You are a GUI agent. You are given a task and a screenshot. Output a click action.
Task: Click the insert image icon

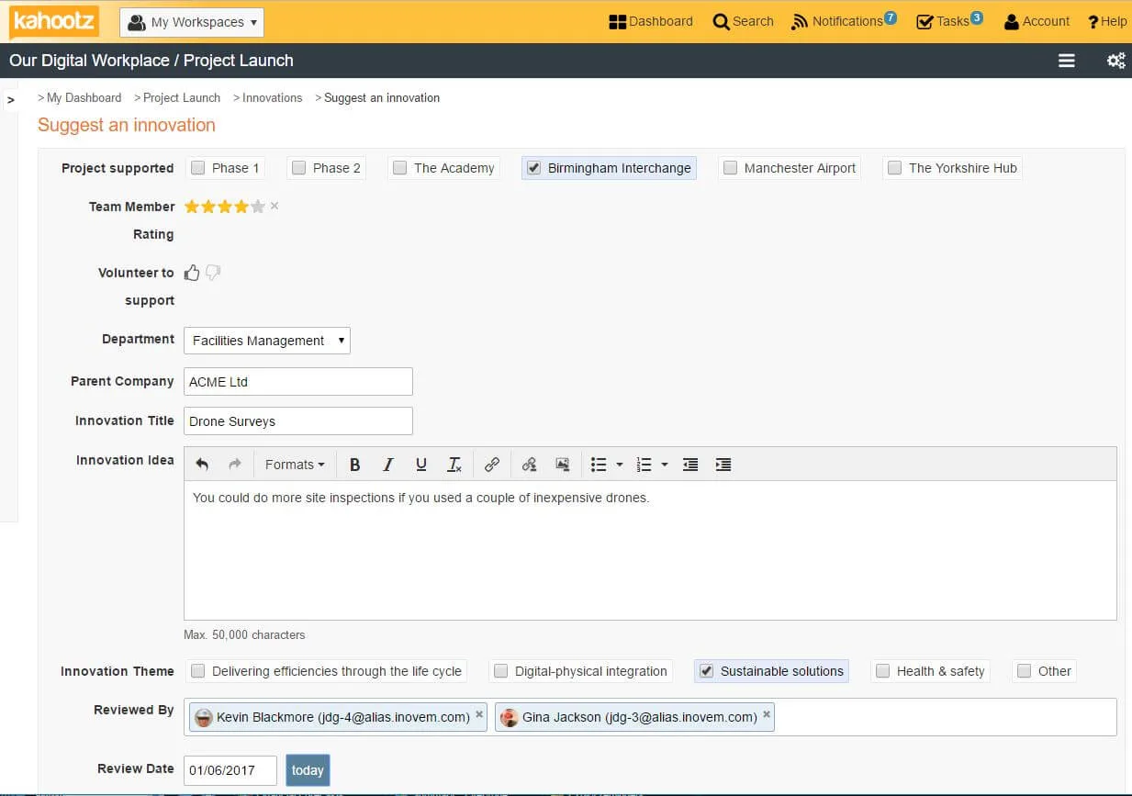coord(563,465)
